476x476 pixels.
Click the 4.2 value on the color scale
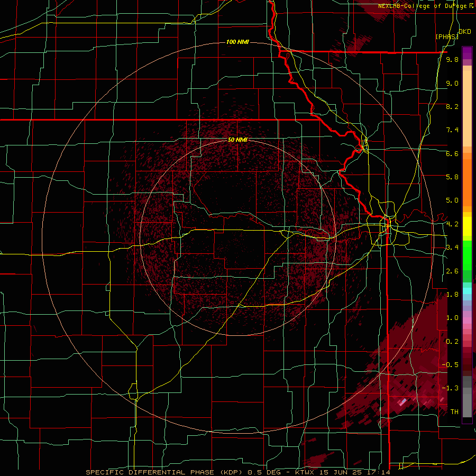coord(452,224)
